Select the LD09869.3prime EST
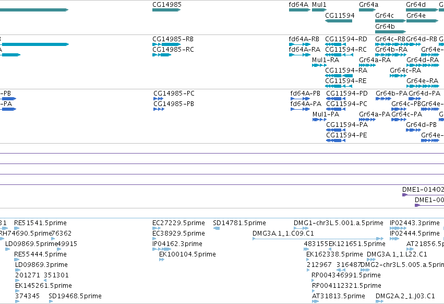Image resolution: width=444 pixels, height=304 pixels. click(x=18, y=270)
